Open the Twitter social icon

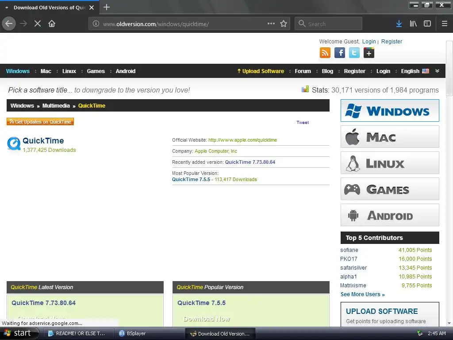(354, 53)
